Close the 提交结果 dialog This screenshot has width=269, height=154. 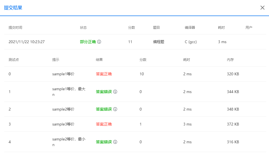point(262,8)
